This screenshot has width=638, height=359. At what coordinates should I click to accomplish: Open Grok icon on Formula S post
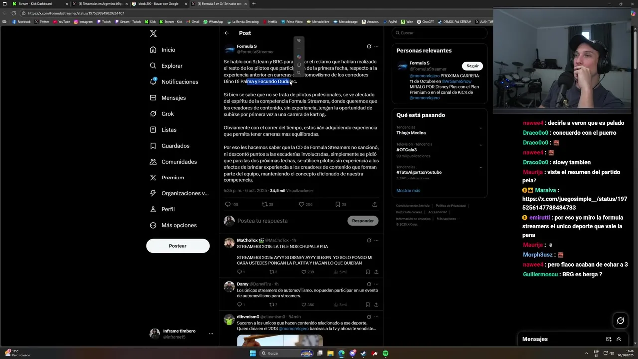point(369,46)
